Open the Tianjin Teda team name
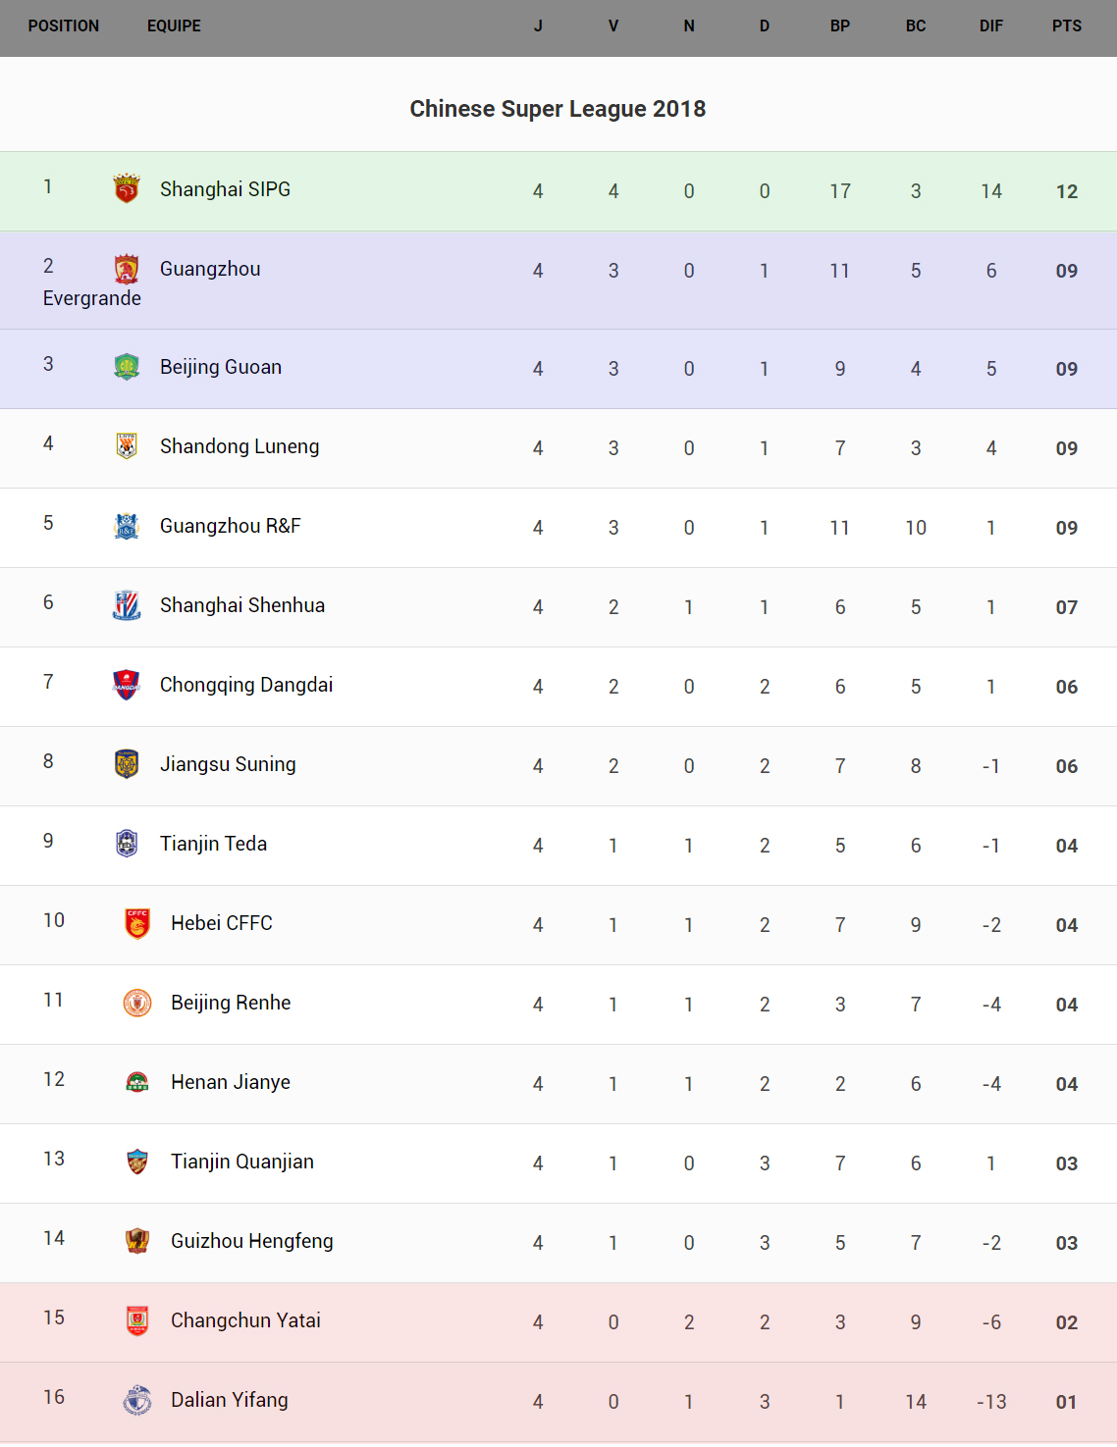 213,844
